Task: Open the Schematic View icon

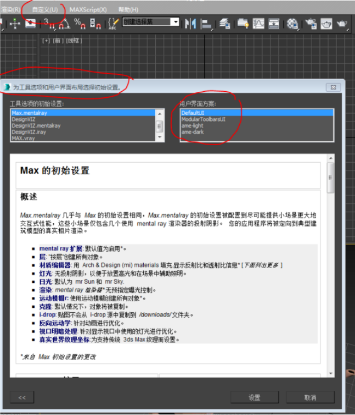Action: point(274,24)
